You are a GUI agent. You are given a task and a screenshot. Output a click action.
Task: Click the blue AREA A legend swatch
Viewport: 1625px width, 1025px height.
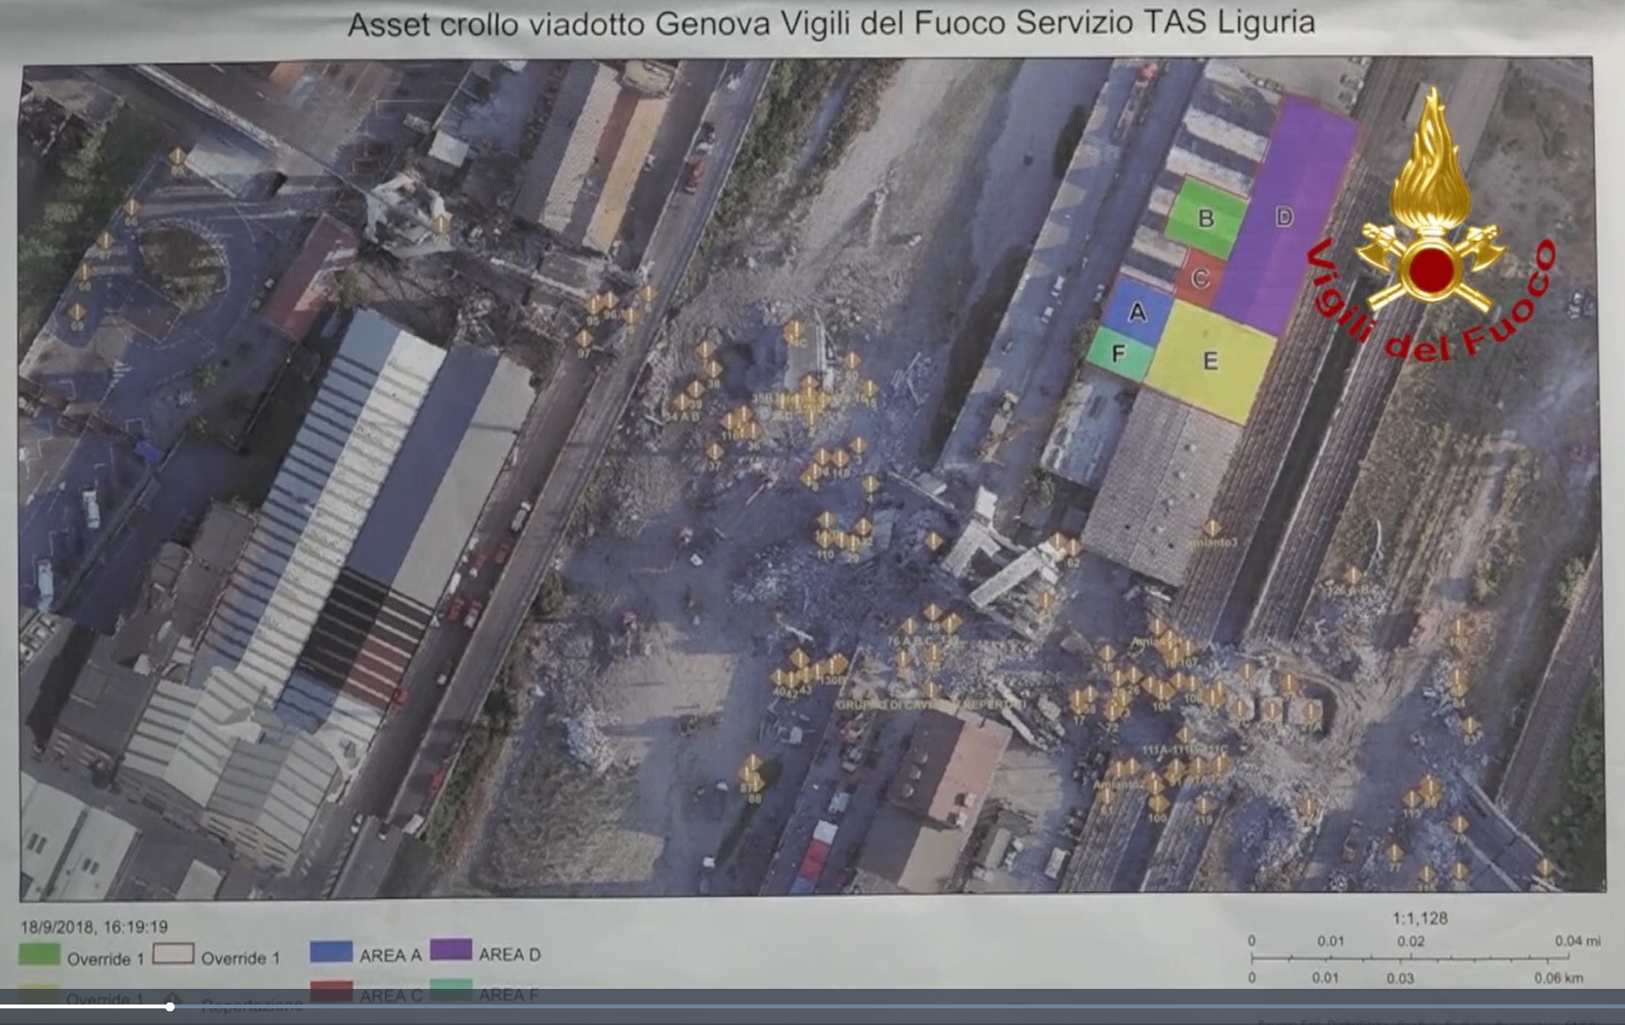click(x=331, y=953)
